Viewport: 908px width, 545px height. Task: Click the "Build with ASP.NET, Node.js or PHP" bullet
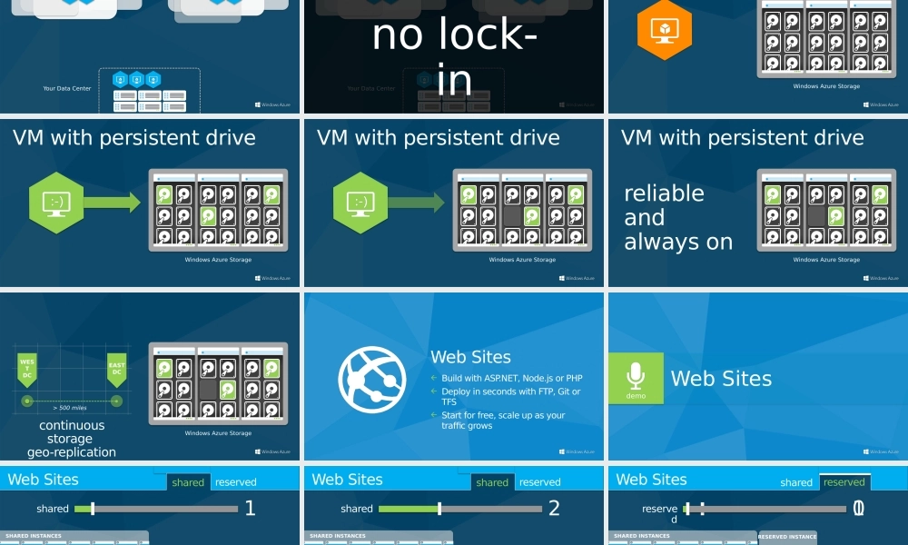click(512, 378)
